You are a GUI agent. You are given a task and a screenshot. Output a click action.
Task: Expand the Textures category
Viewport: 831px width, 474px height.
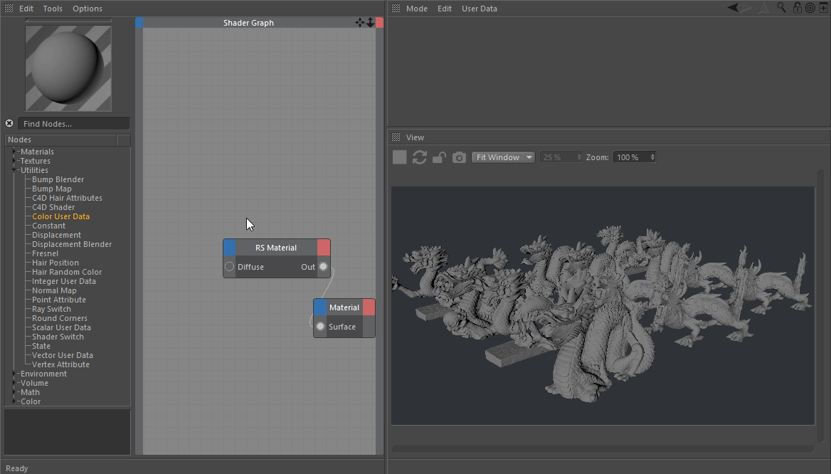pyautogui.click(x=14, y=161)
